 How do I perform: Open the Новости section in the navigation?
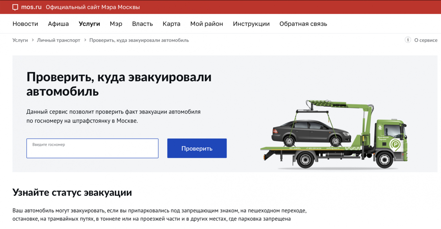point(25,24)
